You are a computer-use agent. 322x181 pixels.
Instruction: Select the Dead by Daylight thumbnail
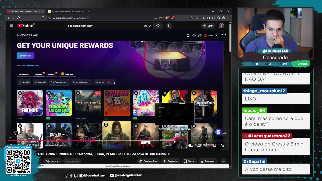(x=59, y=135)
